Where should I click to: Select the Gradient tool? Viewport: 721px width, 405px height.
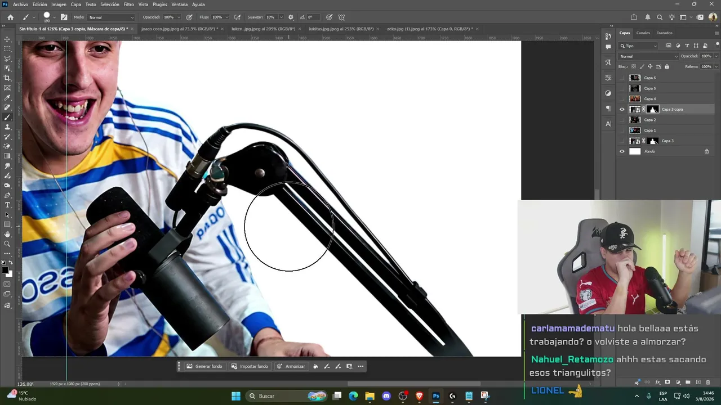point(7,156)
